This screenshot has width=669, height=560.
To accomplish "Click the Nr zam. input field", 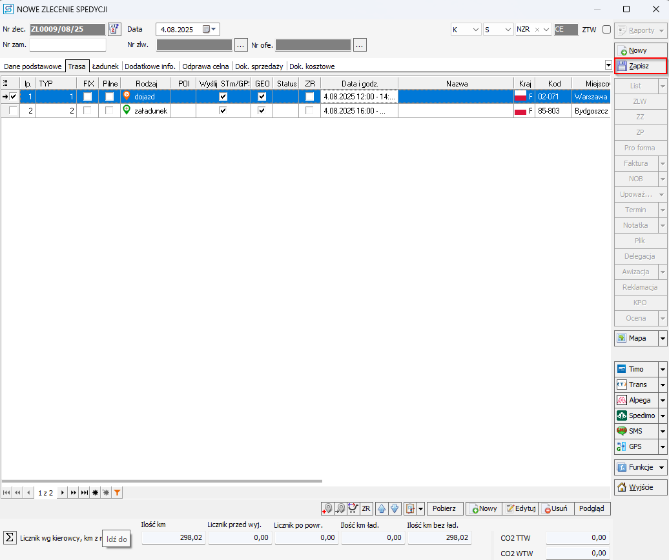I will [x=68, y=45].
